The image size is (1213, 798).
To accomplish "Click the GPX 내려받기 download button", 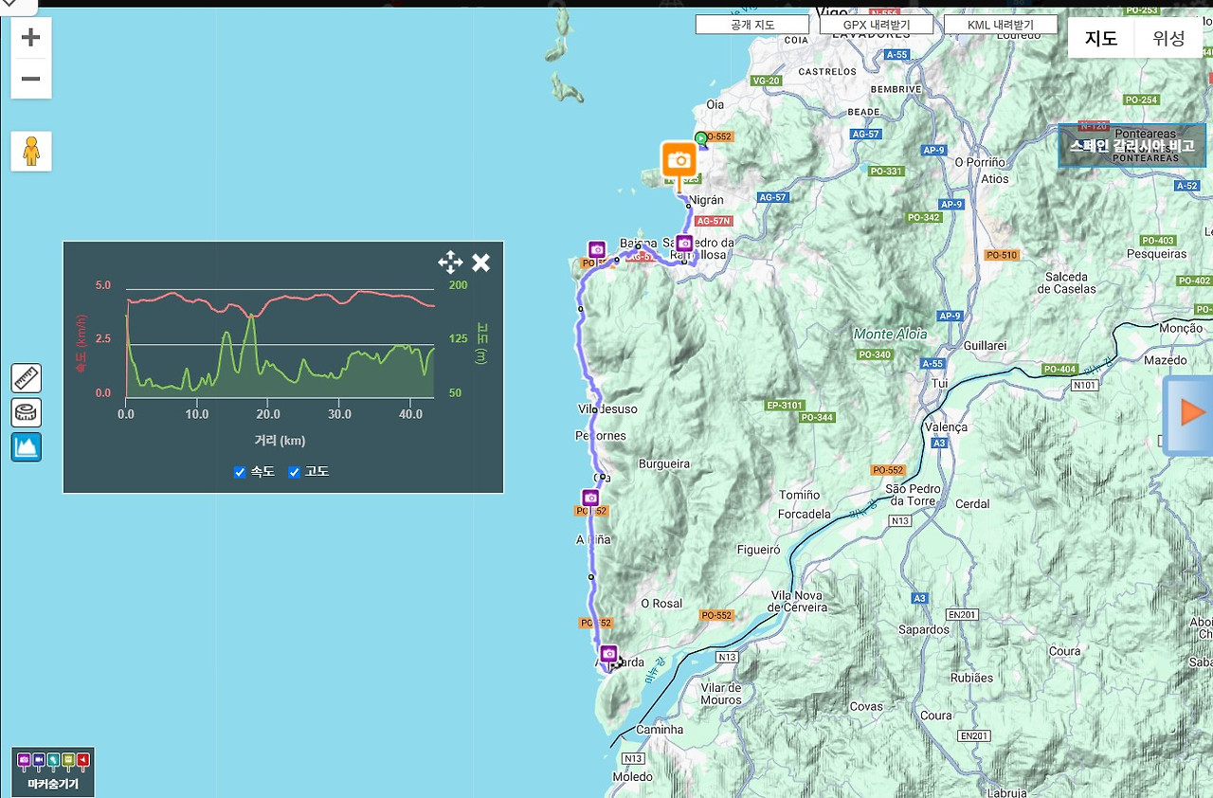I will (877, 25).
